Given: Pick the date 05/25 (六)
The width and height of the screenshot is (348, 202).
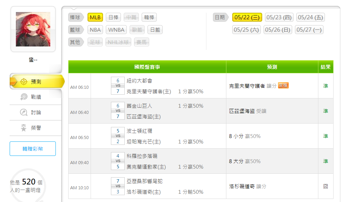Looking at the screenshot, I should [x=246, y=30].
